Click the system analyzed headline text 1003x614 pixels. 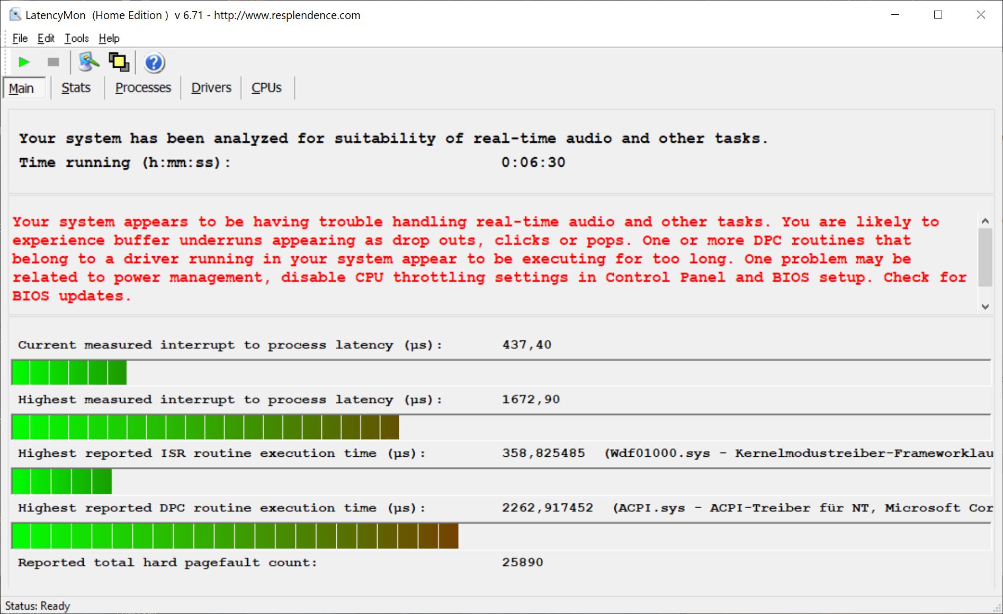pyautogui.click(x=393, y=139)
